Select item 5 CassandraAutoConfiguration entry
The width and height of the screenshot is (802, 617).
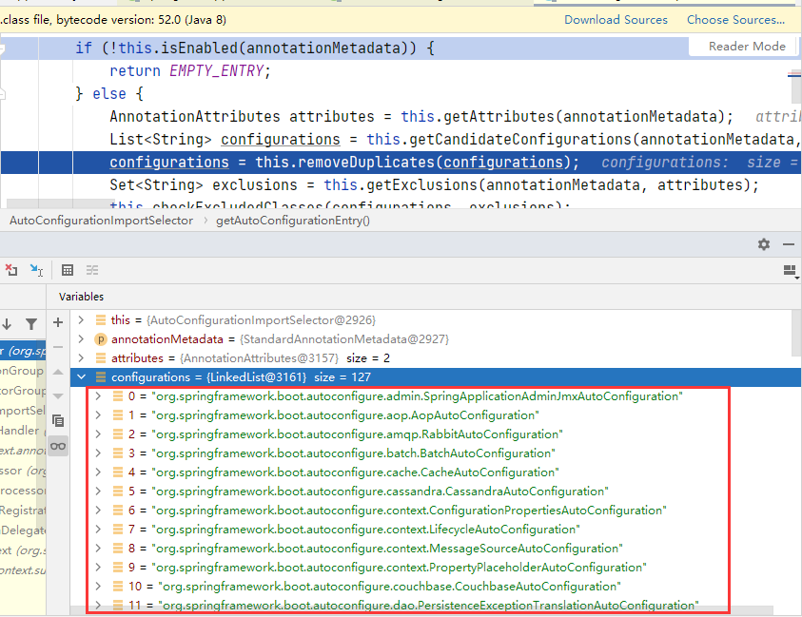[x=379, y=492]
